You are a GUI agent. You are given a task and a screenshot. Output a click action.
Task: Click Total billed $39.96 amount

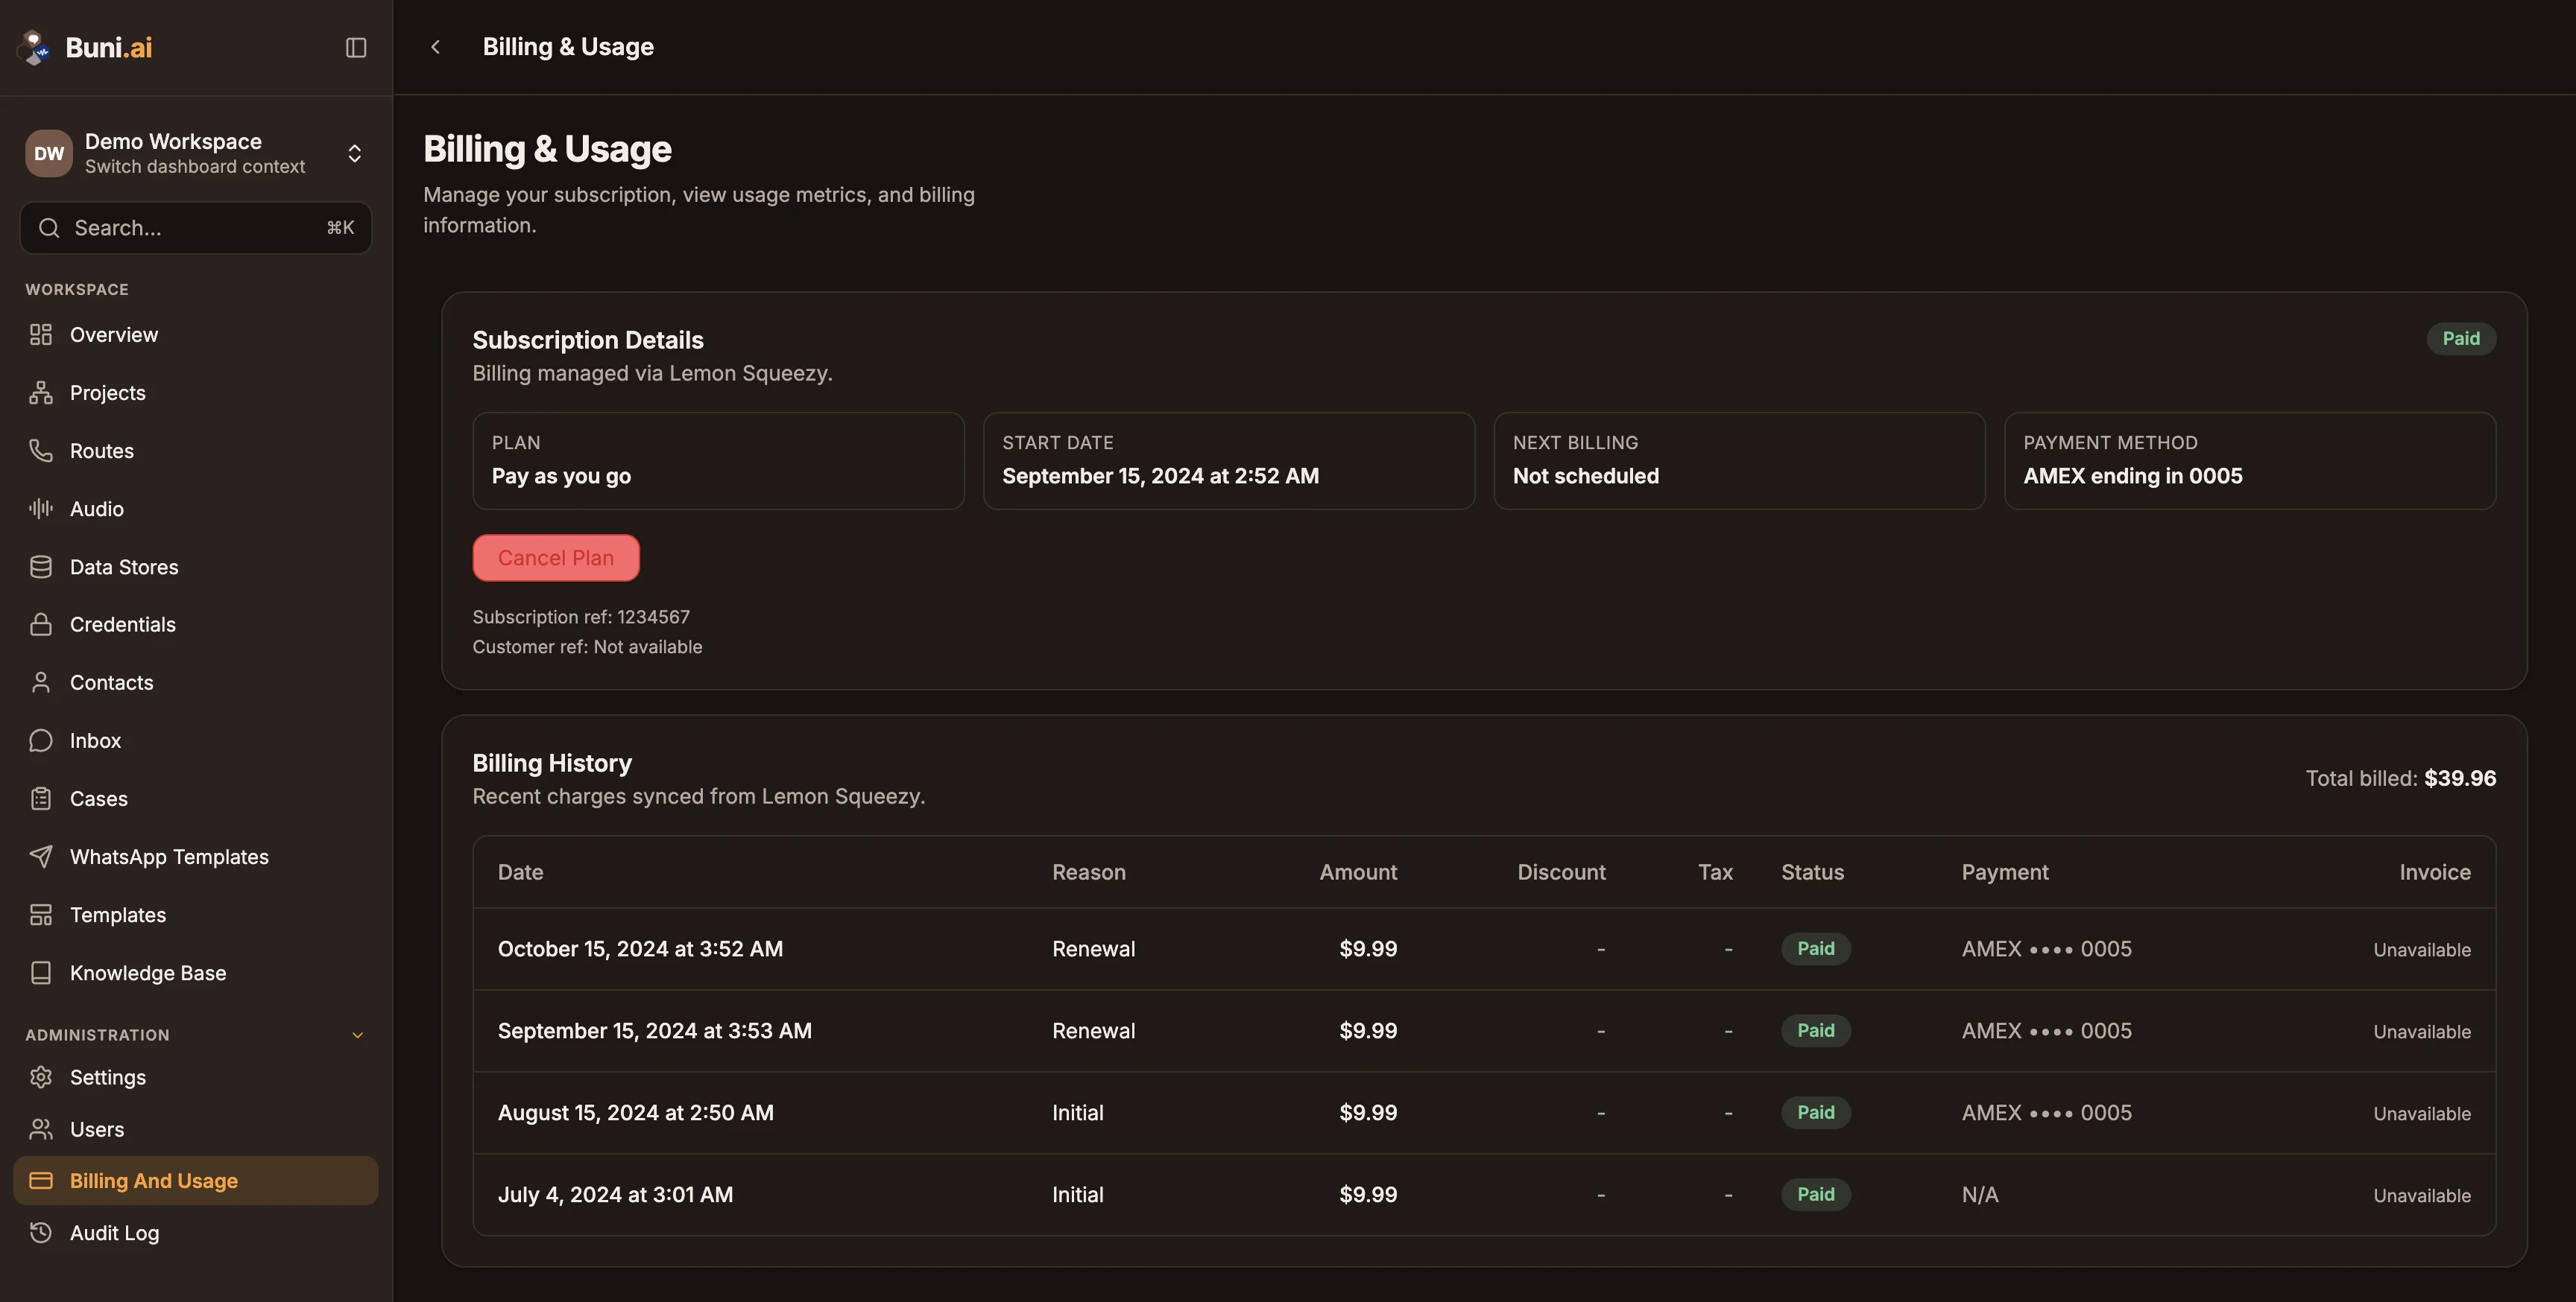click(x=2460, y=778)
